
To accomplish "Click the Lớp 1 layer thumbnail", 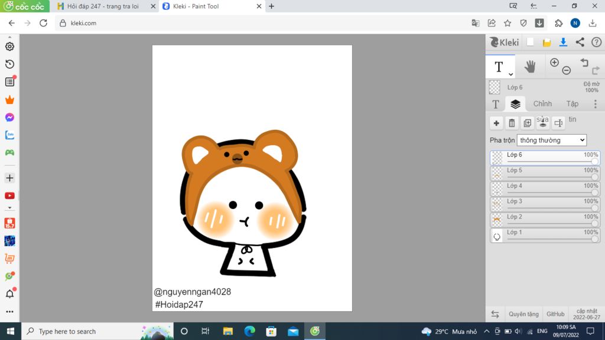I will pos(497,236).
